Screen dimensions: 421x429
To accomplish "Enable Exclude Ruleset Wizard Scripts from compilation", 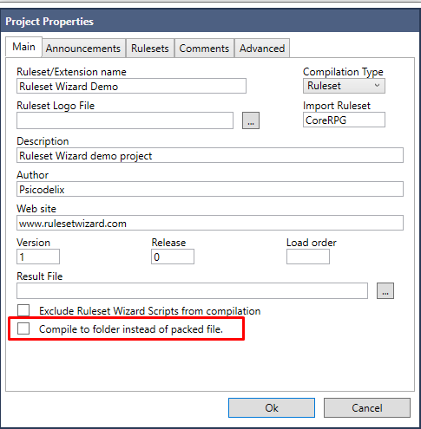I will (x=23, y=310).
